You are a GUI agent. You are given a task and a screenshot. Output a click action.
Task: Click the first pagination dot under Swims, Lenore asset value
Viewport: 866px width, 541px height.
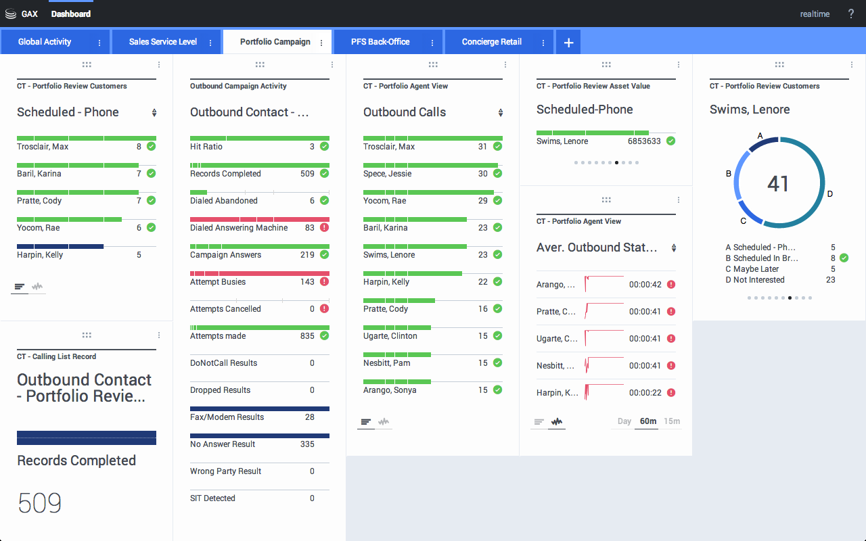coord(576,162)
